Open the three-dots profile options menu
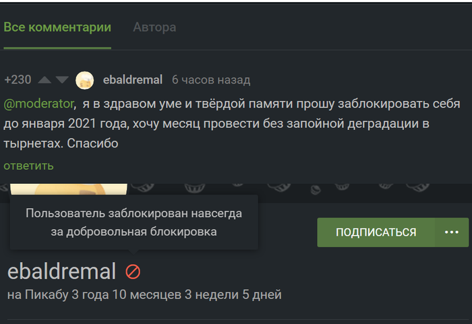 pyautogui.click(x=452, y=232)
